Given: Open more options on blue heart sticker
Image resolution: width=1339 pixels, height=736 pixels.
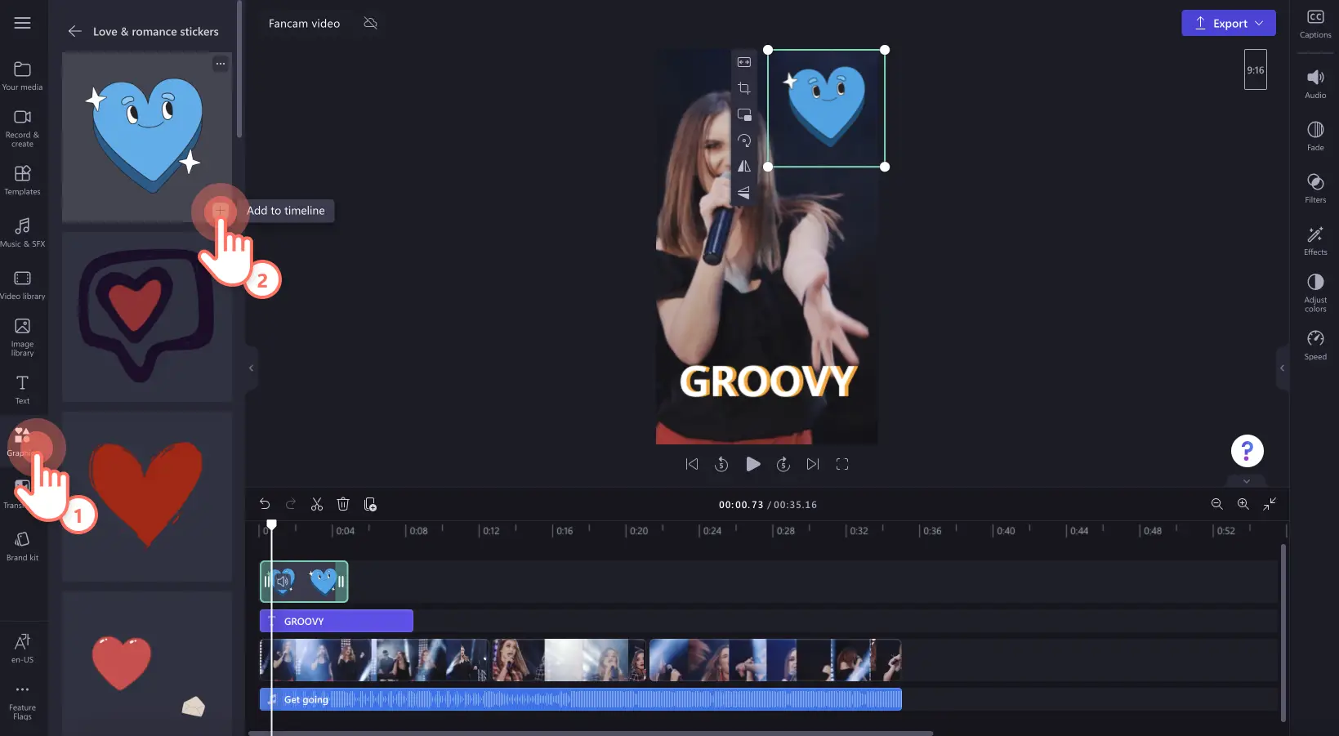Looking at the screenshot, I should pyautogui.click(x=221, y=63).
